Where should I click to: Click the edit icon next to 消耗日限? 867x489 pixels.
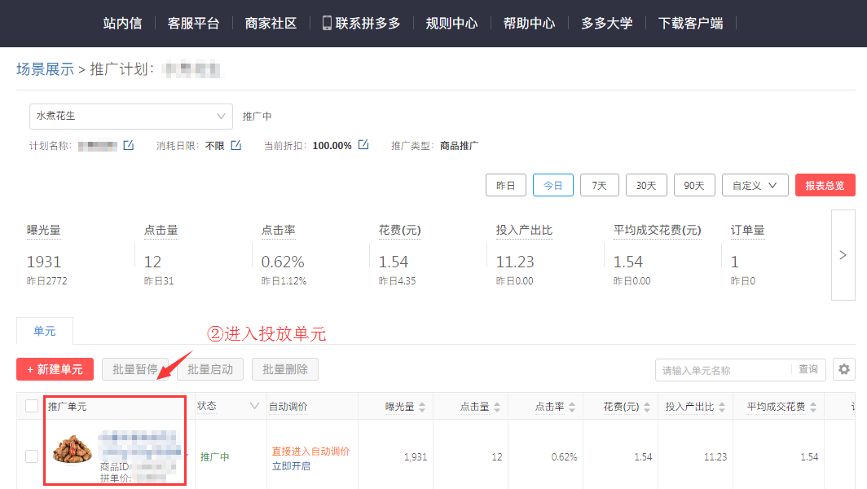pos(236,146)
